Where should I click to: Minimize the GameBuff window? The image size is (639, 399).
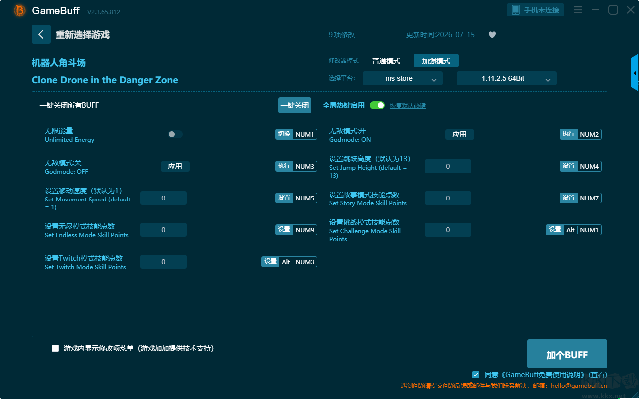(x=595, y=10)
